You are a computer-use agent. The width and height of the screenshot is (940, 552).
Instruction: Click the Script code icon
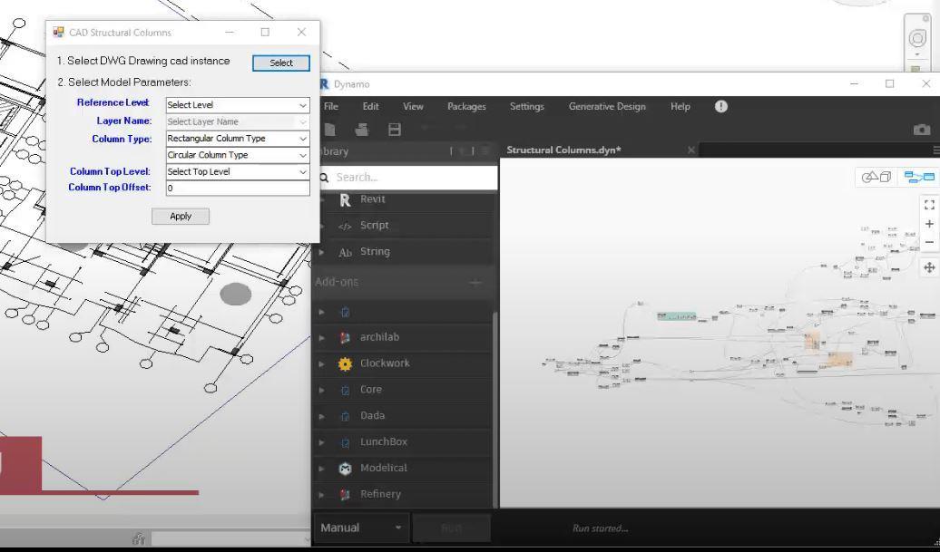[345, 227]
